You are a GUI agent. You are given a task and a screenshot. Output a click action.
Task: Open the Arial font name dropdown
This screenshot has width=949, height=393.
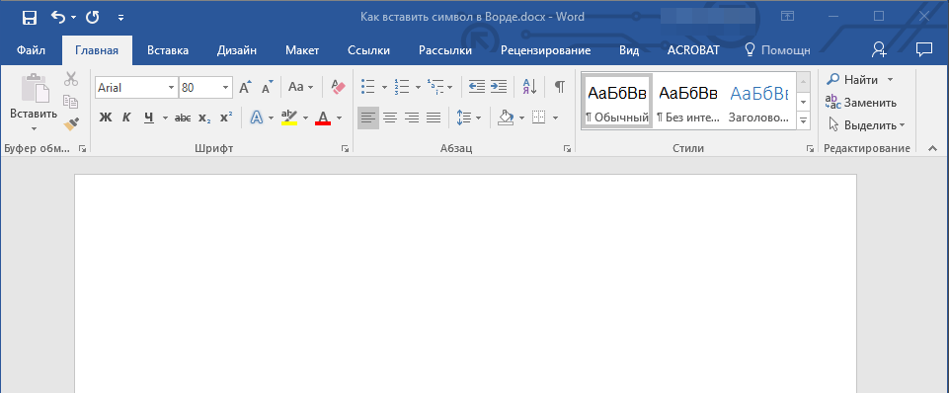point(171,88)
